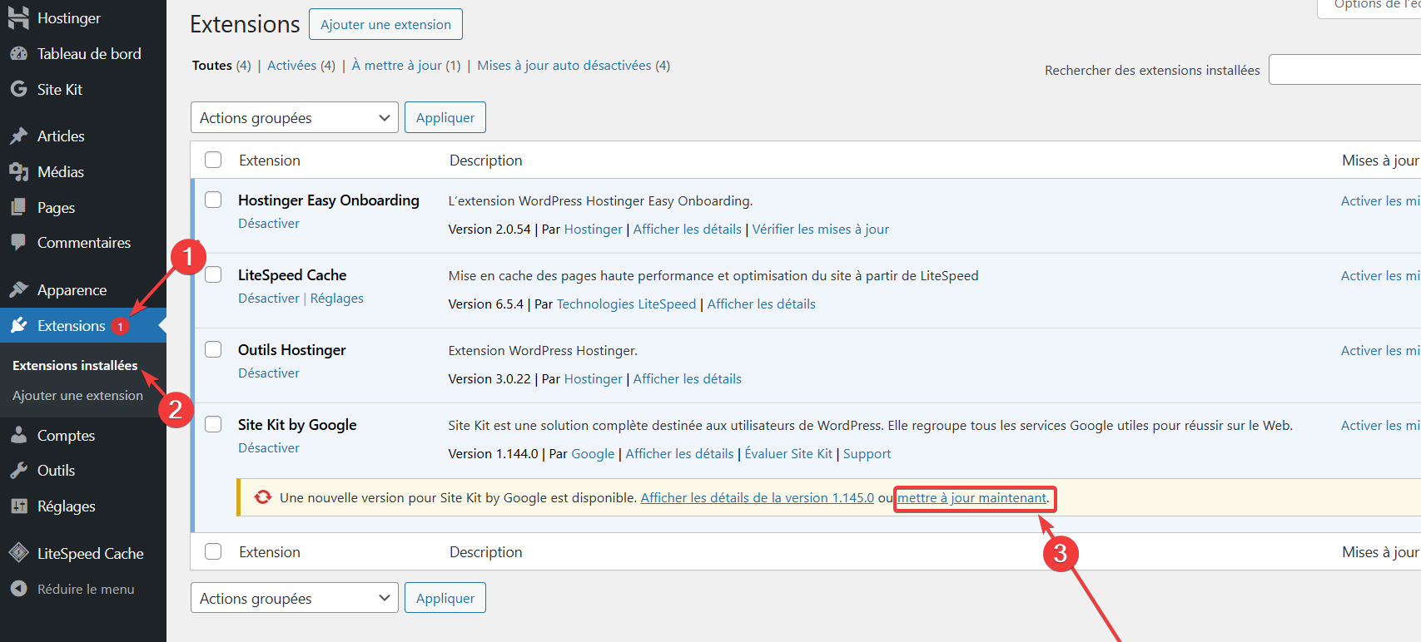Open the Site Kit Support link

coord(867,454)
